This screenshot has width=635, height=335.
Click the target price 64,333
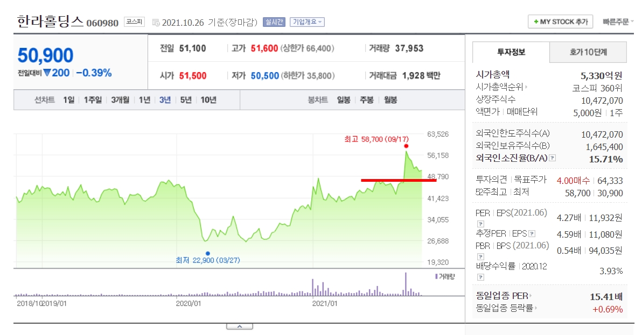pos(610,181)
